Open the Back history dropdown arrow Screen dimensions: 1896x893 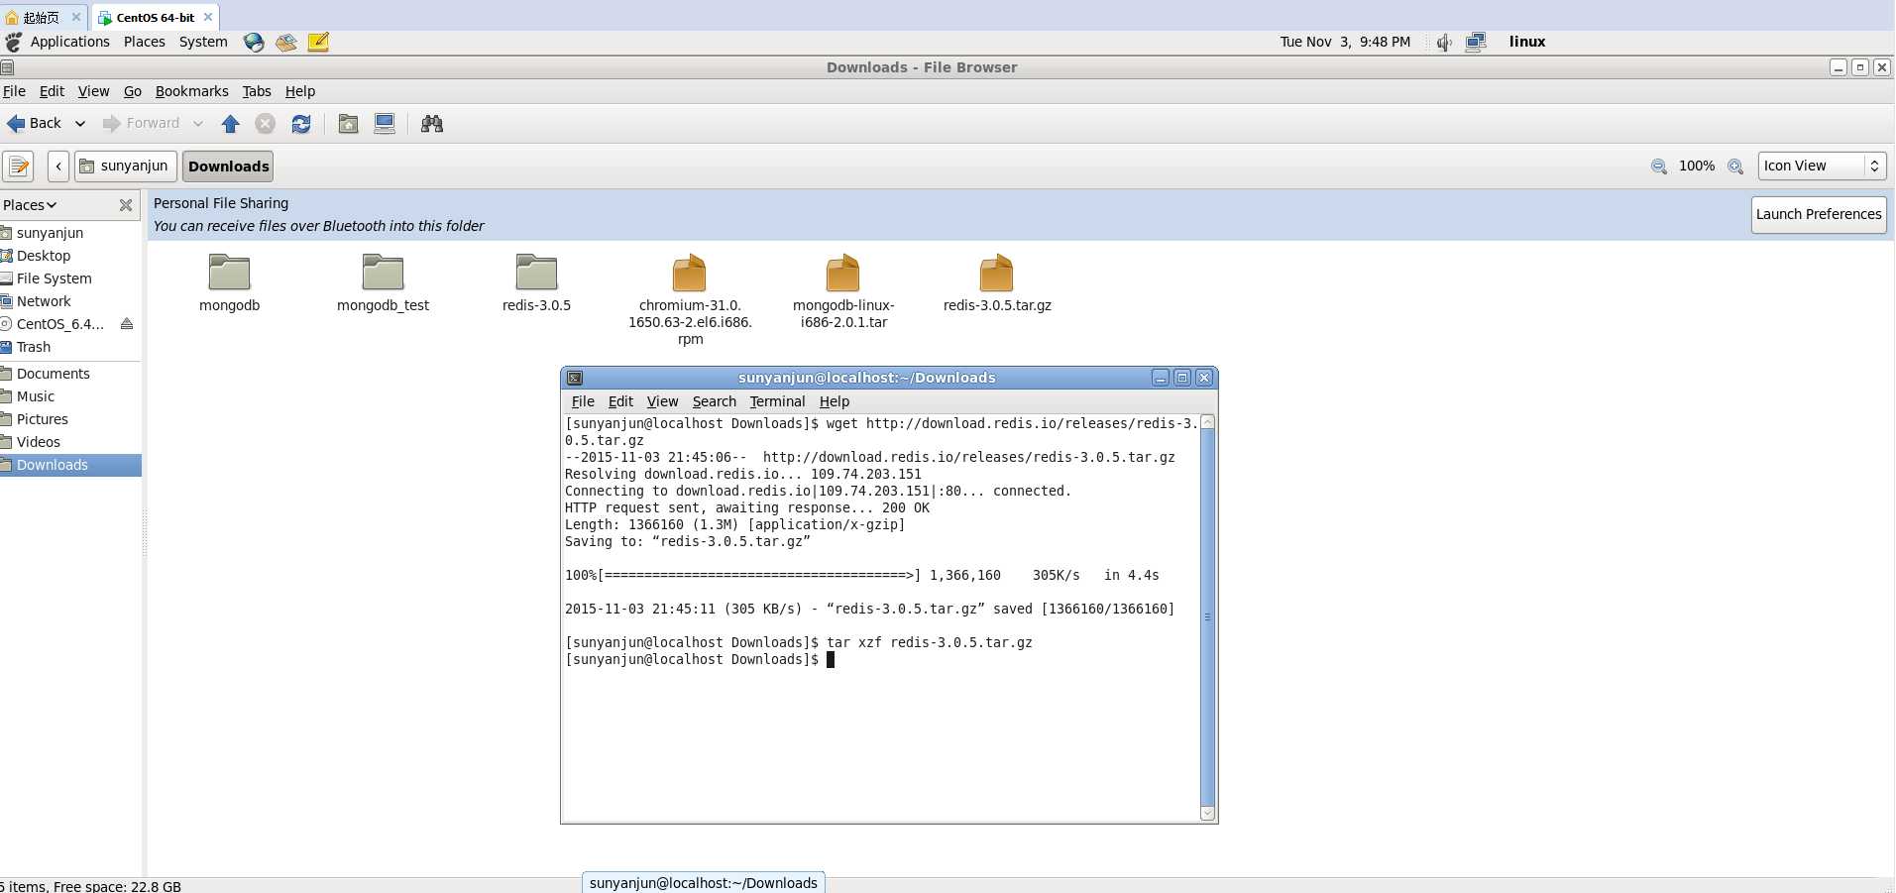coord(80,124)
